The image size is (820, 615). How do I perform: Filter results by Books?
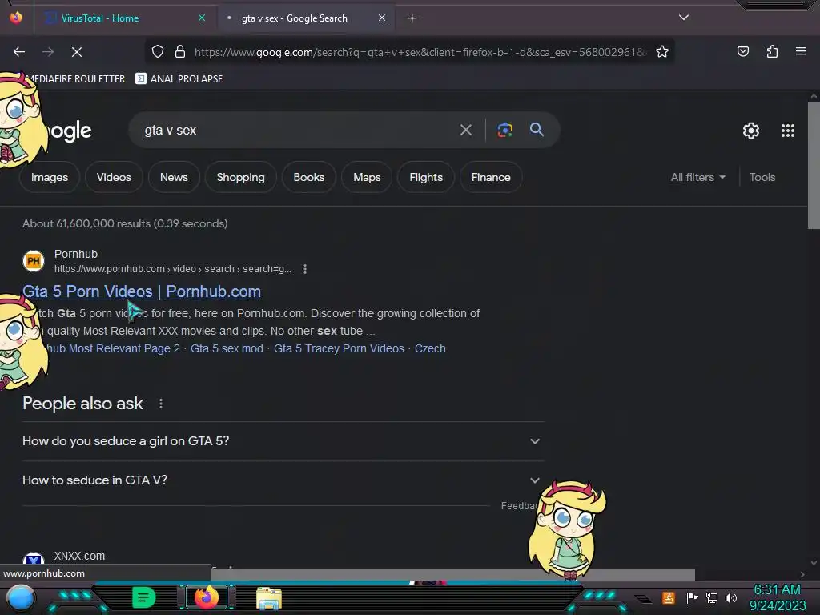[308, 177]
